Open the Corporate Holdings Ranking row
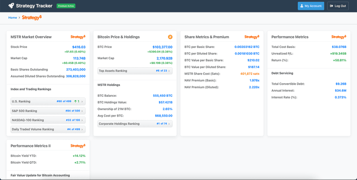 (135, 124)
